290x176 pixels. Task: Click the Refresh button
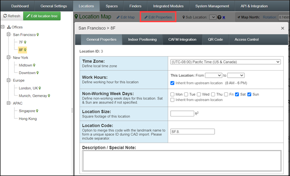(x=12, y=16)
